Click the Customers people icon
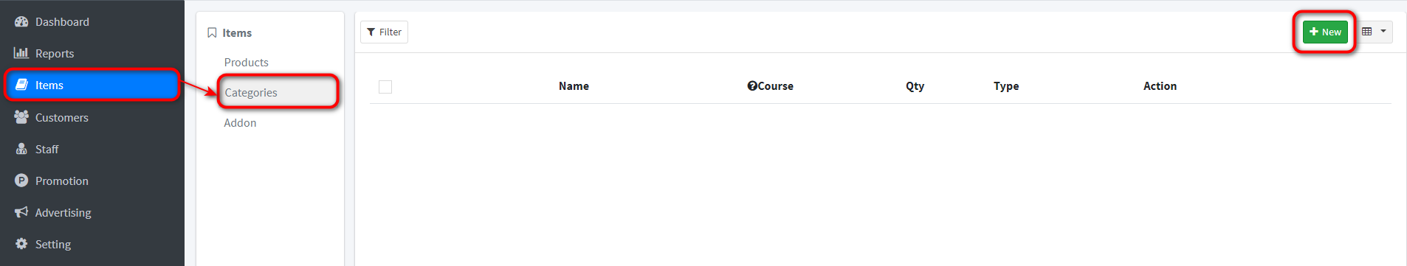Viewport: 1407px width, 266px height. [x=21, y=117]
